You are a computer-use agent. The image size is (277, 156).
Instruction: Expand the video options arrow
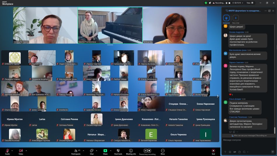26,151
